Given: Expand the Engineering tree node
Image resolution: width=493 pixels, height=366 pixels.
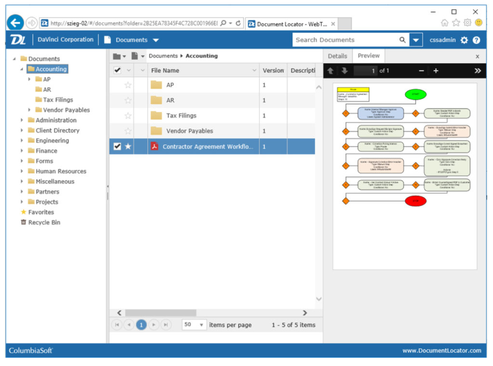Looking at the screenshot, I should pyautogui.click(x=22, y=140).
